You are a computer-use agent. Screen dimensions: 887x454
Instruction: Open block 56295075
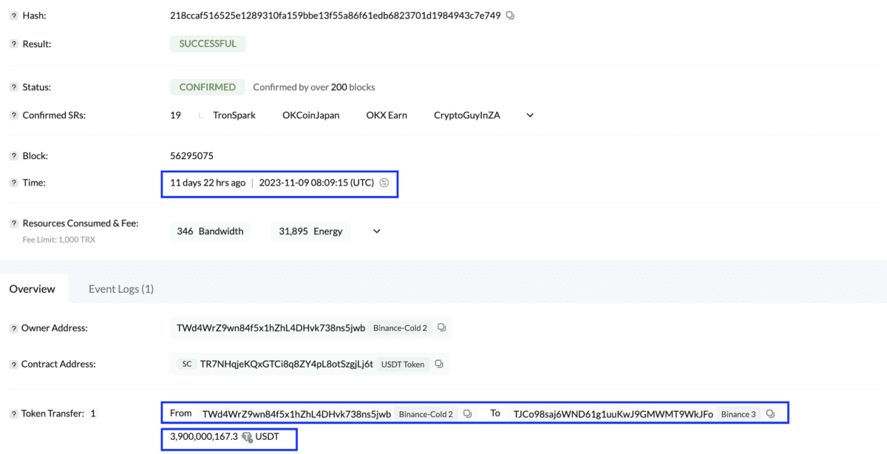[x=191, y=156]
